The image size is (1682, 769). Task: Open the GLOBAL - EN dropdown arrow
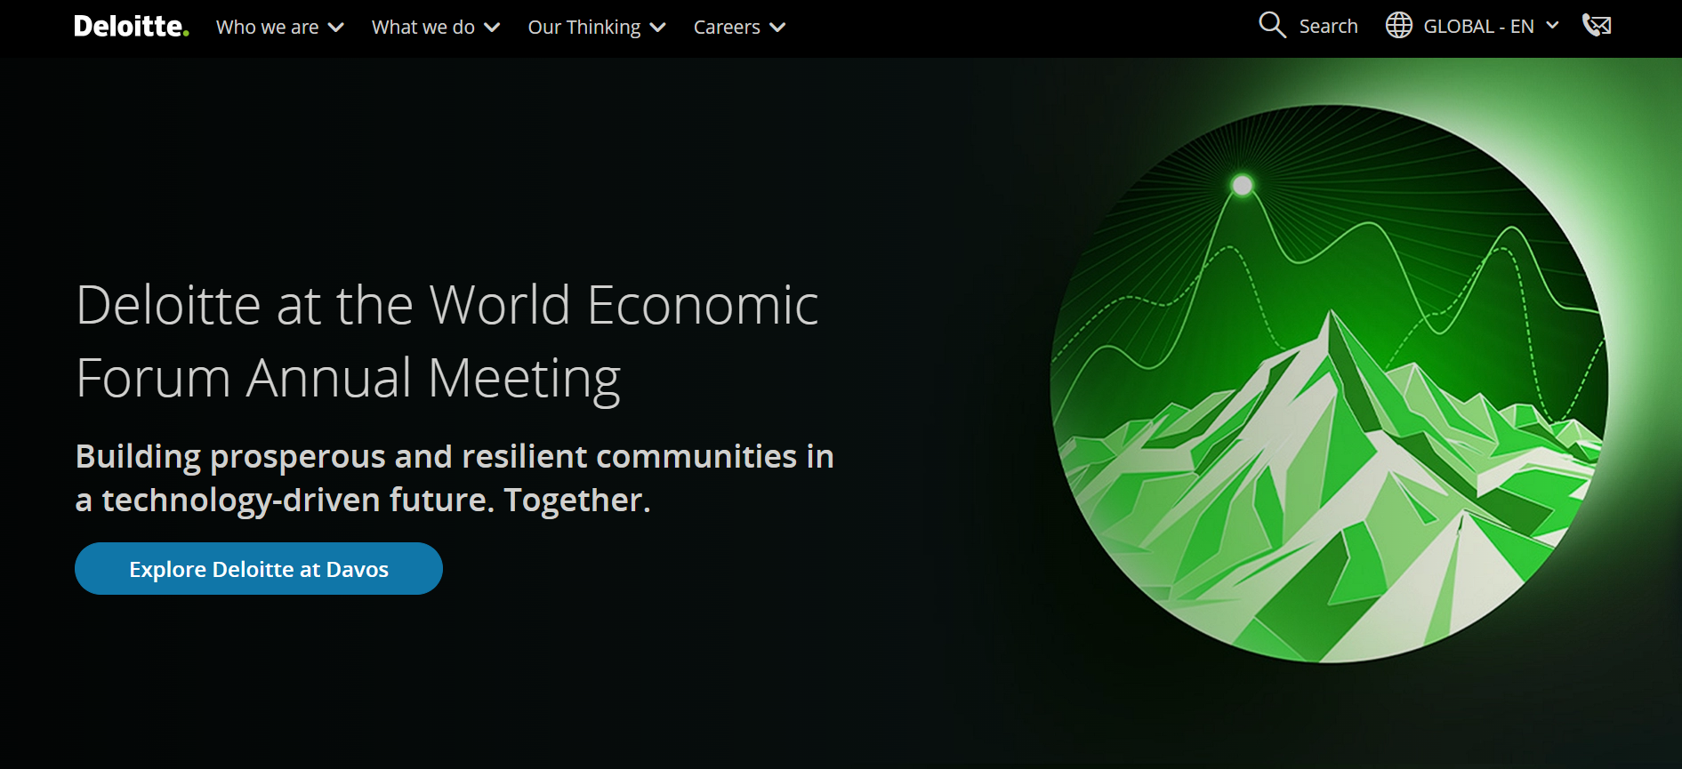tap(1552, 26)
